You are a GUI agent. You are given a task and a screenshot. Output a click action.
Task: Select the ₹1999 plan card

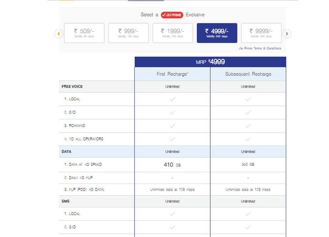click(x=173, y=33)
